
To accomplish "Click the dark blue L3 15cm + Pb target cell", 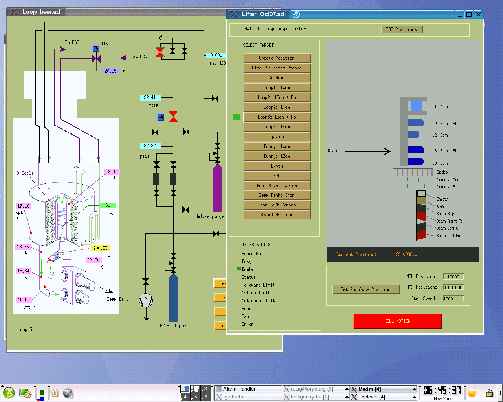I will [415, 150].
